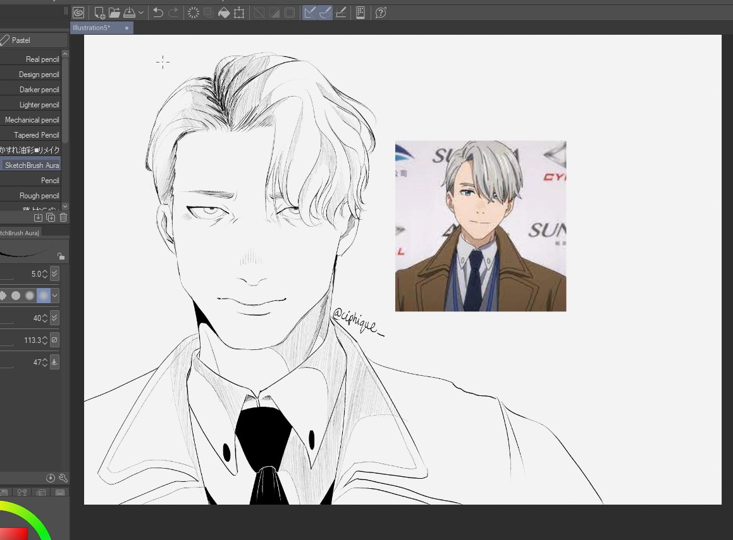Click the stepper next to value 40
The width and height of the screenshot is (733, 540).
click(x=45, y=318)
